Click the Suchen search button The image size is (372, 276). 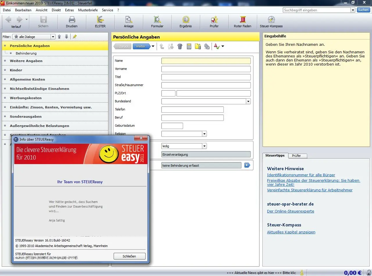tap(363, 10)
